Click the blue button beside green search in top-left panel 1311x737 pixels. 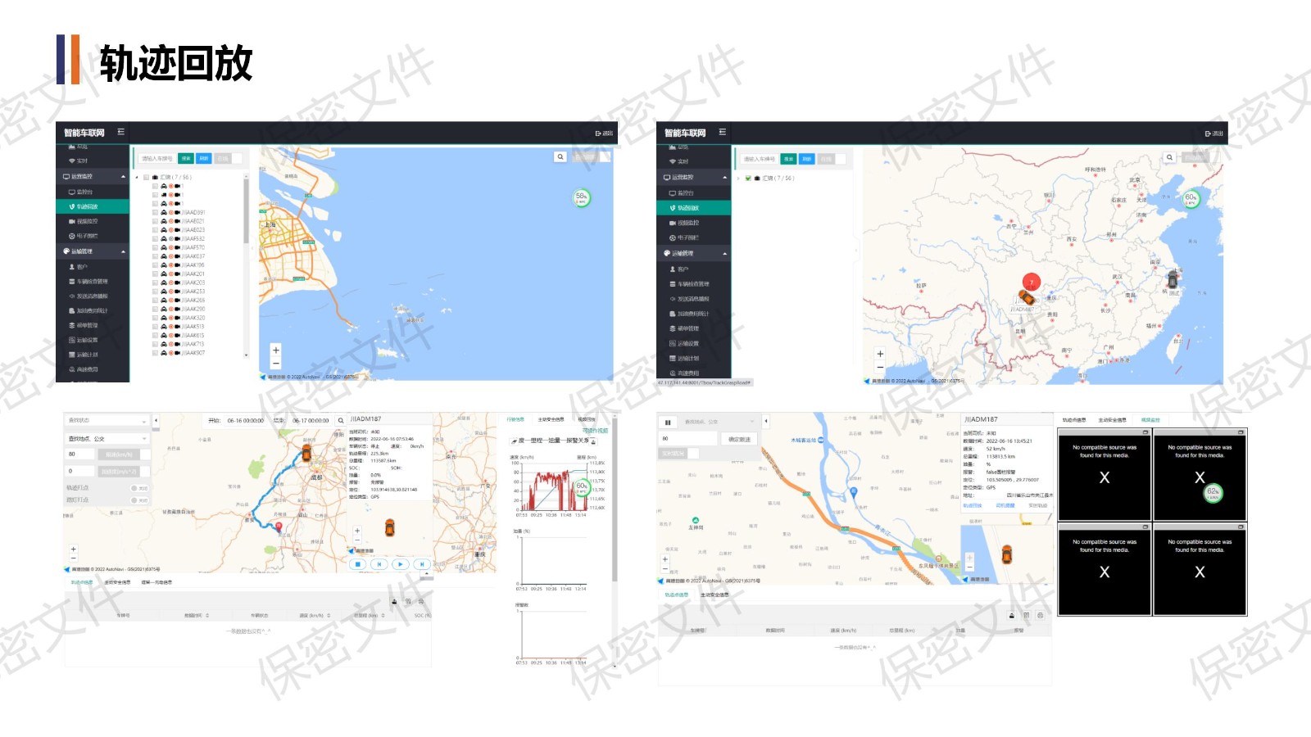click(x=204, y=159)
